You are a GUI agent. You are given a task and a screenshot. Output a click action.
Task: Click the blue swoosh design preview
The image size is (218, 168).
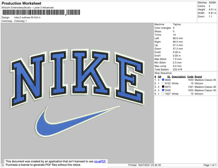click(77, 121)
